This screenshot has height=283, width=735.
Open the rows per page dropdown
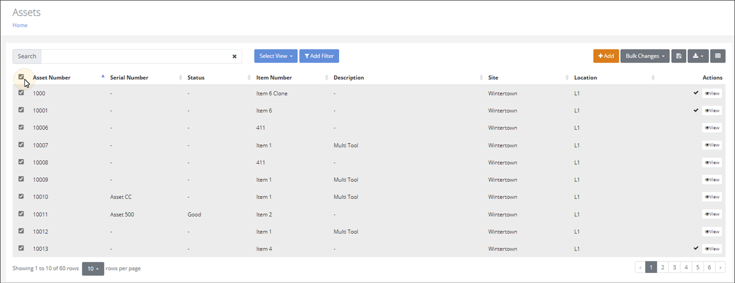click(x=93, y=268)
